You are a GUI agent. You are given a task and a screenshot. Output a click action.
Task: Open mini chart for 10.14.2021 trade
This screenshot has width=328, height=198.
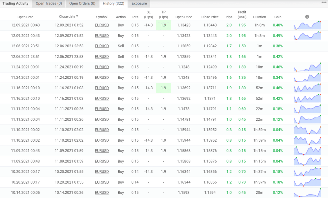[x=307, y=192]
